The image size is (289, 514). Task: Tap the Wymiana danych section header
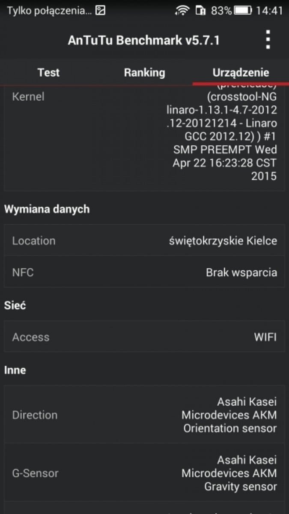47,209
